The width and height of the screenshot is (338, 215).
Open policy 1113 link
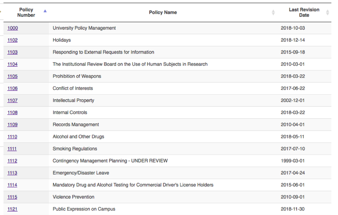[x=12, y=173]
